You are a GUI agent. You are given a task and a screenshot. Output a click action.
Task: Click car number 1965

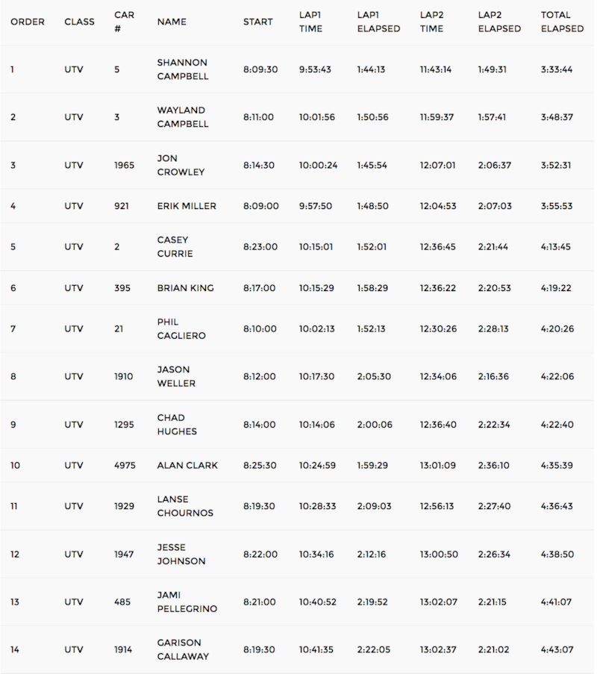tap(124, 165)
